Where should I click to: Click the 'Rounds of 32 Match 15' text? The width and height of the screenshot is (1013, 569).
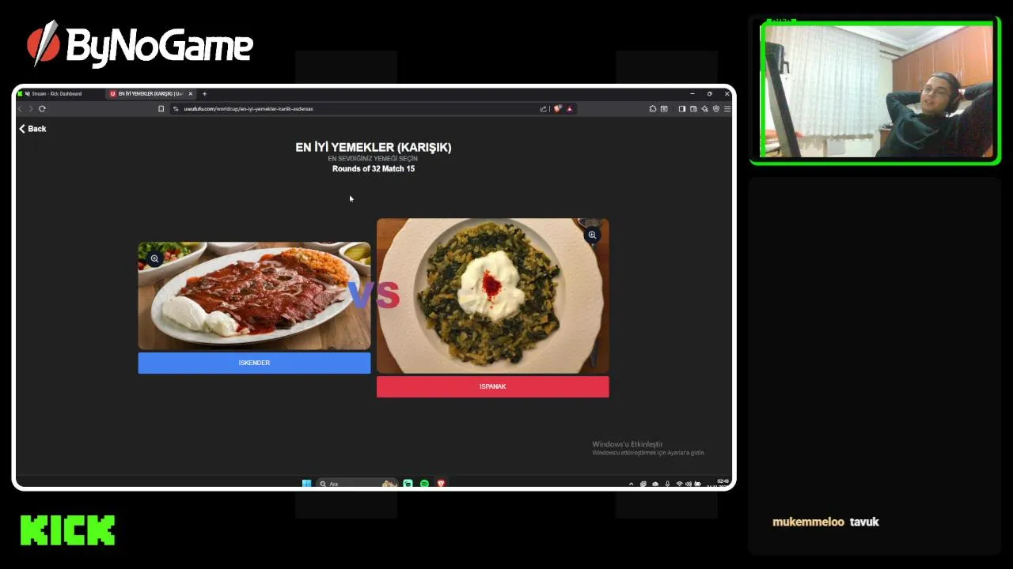(x=374, y=168)
